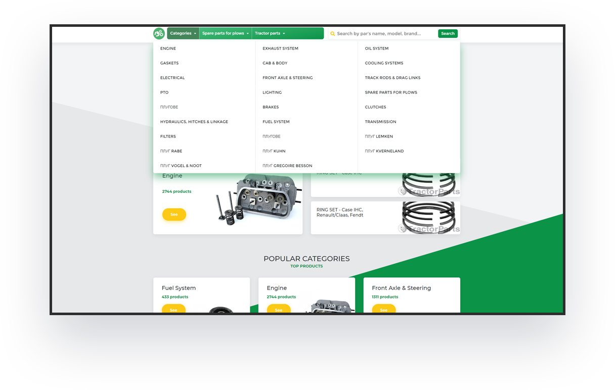
Task: Click the TractorParts logo icon
Action: point(159,33)
